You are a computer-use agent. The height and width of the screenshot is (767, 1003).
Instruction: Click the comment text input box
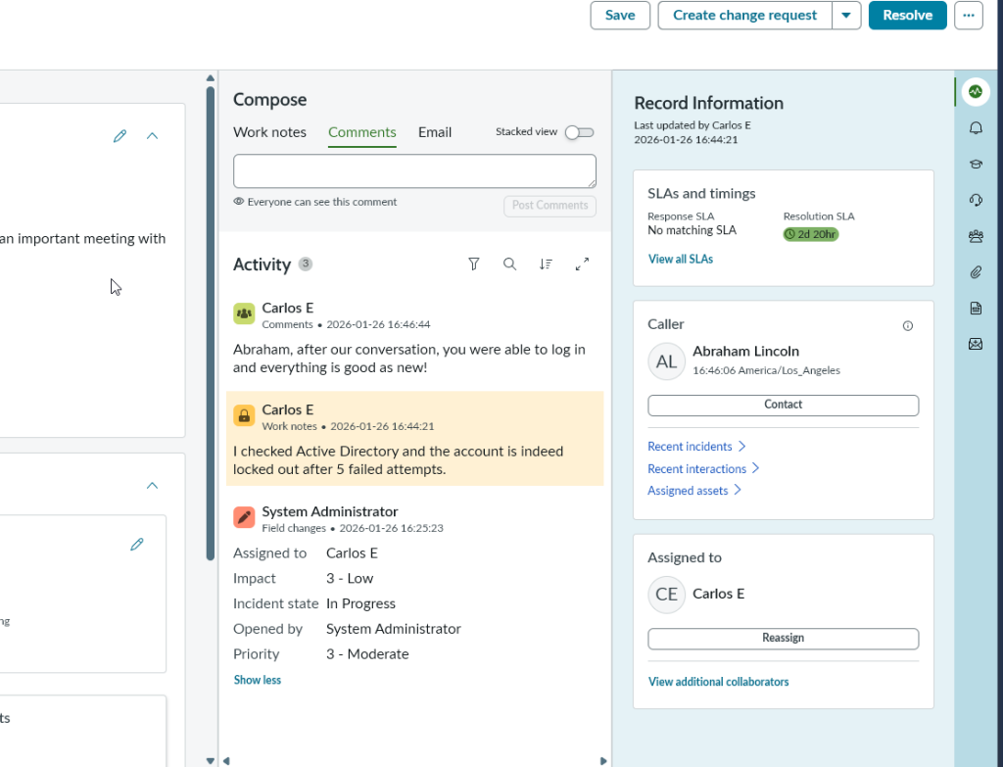point(414,170)
